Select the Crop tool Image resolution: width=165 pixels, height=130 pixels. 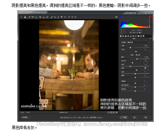point(40,17)
